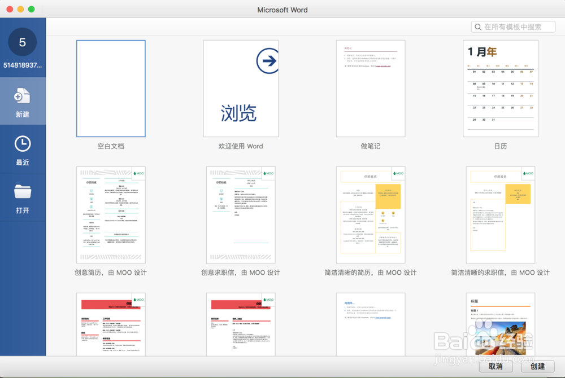Click the MOO badge on 创意求职信 thumbnail
The width and height of the screenshot is (565, 378).
pos(268,173)
